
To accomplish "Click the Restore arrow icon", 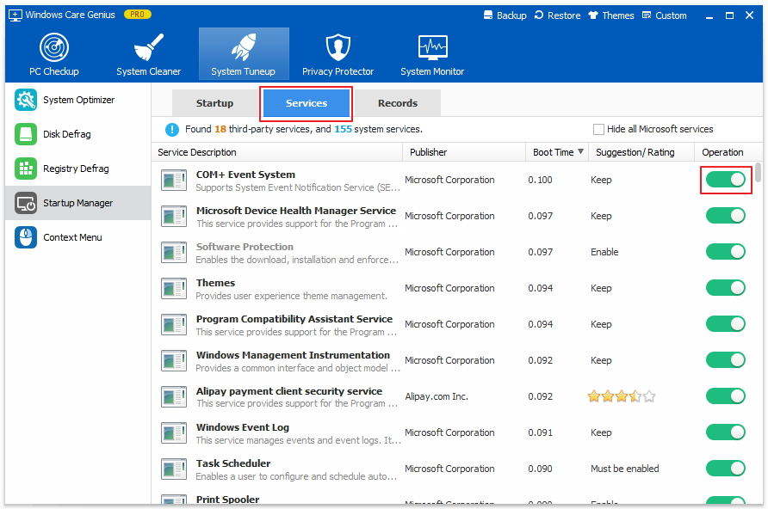I will pos(539,15).
